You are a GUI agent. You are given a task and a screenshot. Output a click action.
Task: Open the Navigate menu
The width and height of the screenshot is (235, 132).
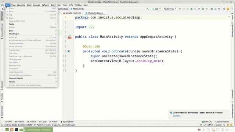click(21, 5)
